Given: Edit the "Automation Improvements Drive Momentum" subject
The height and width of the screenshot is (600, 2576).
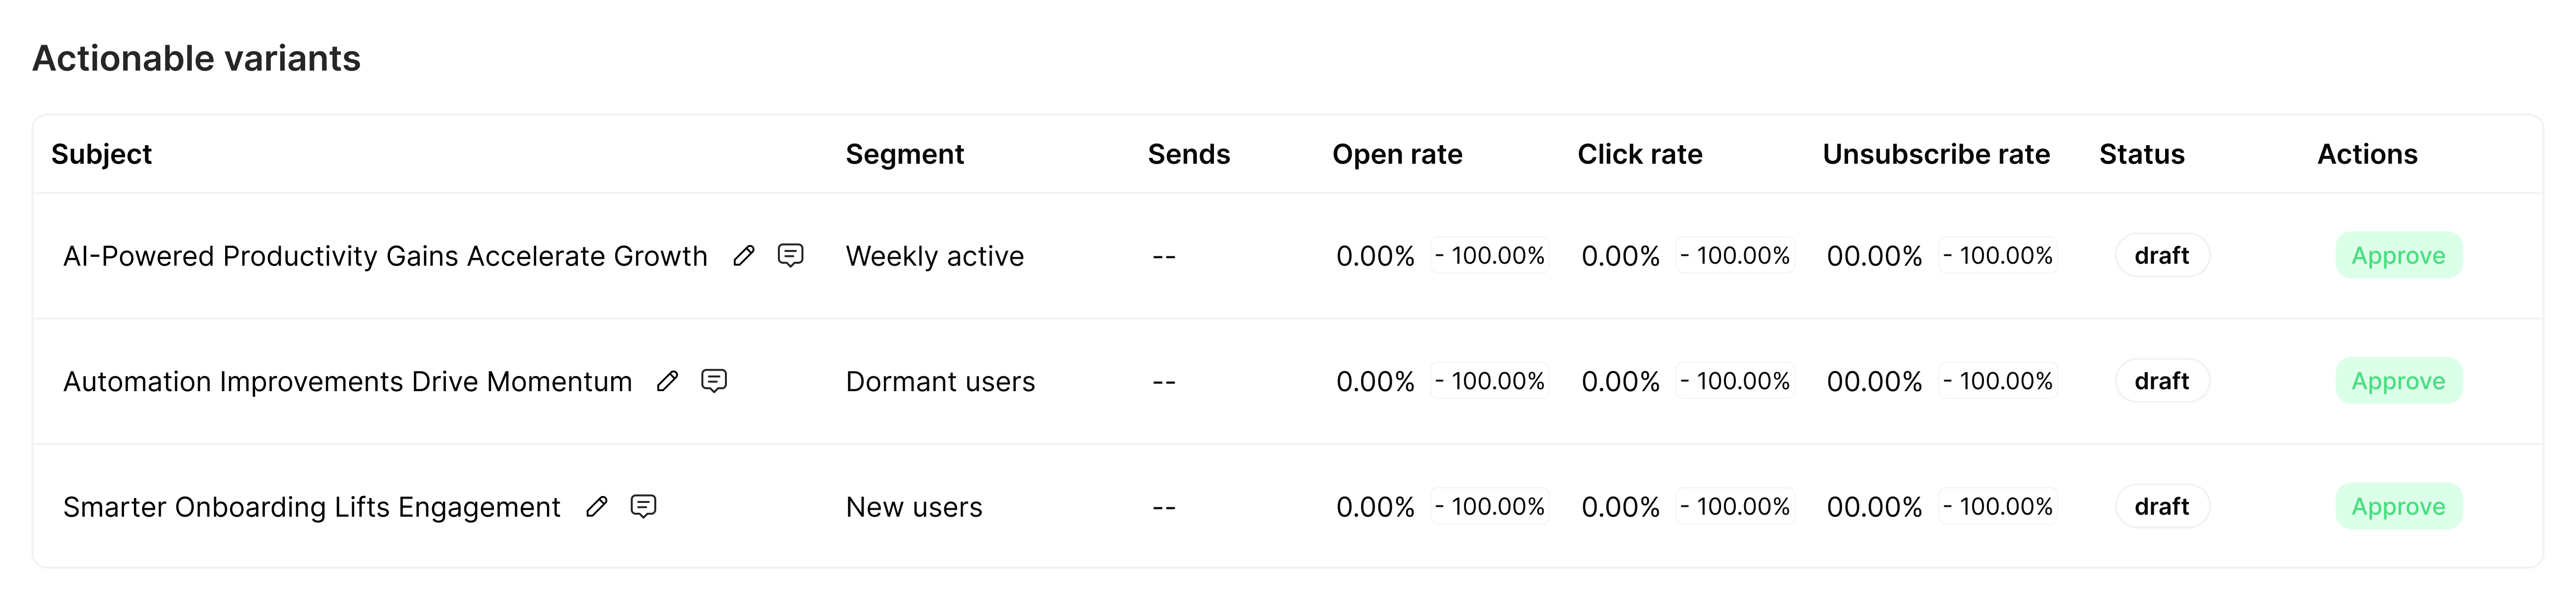Looking at the screenshot, I should coord(668,381).
